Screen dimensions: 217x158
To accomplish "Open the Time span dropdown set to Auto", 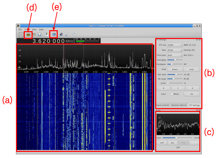I will point(175,55).
